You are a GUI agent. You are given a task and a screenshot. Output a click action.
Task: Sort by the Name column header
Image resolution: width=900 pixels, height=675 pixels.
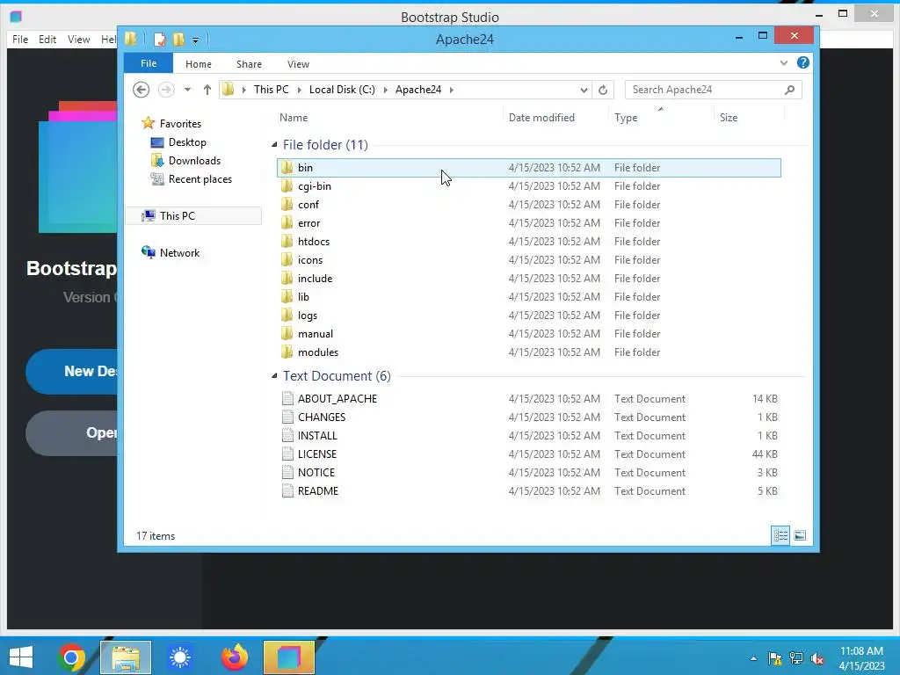point(294,117)
